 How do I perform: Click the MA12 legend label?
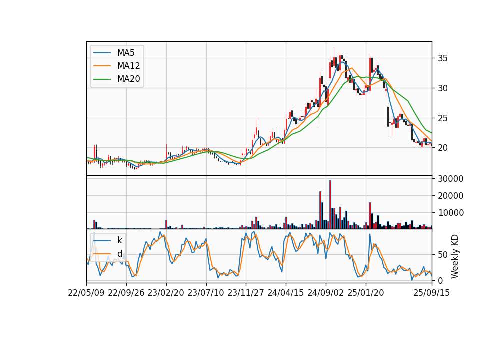128,66
